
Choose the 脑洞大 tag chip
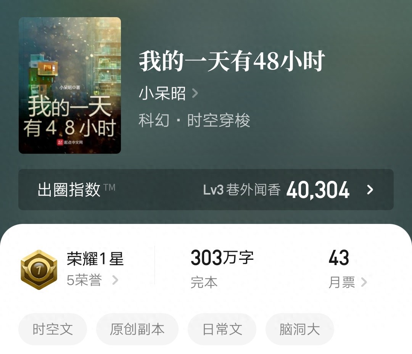(299, 329)
